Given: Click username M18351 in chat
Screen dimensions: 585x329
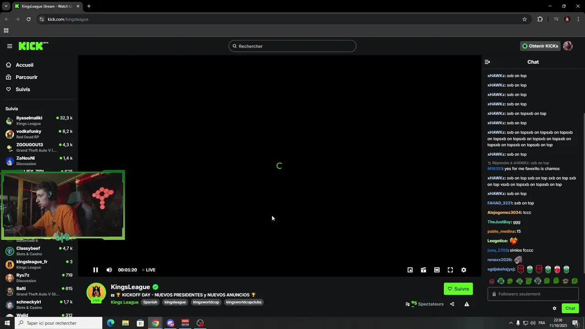Looking at the screenshot, I should [495, 169].
